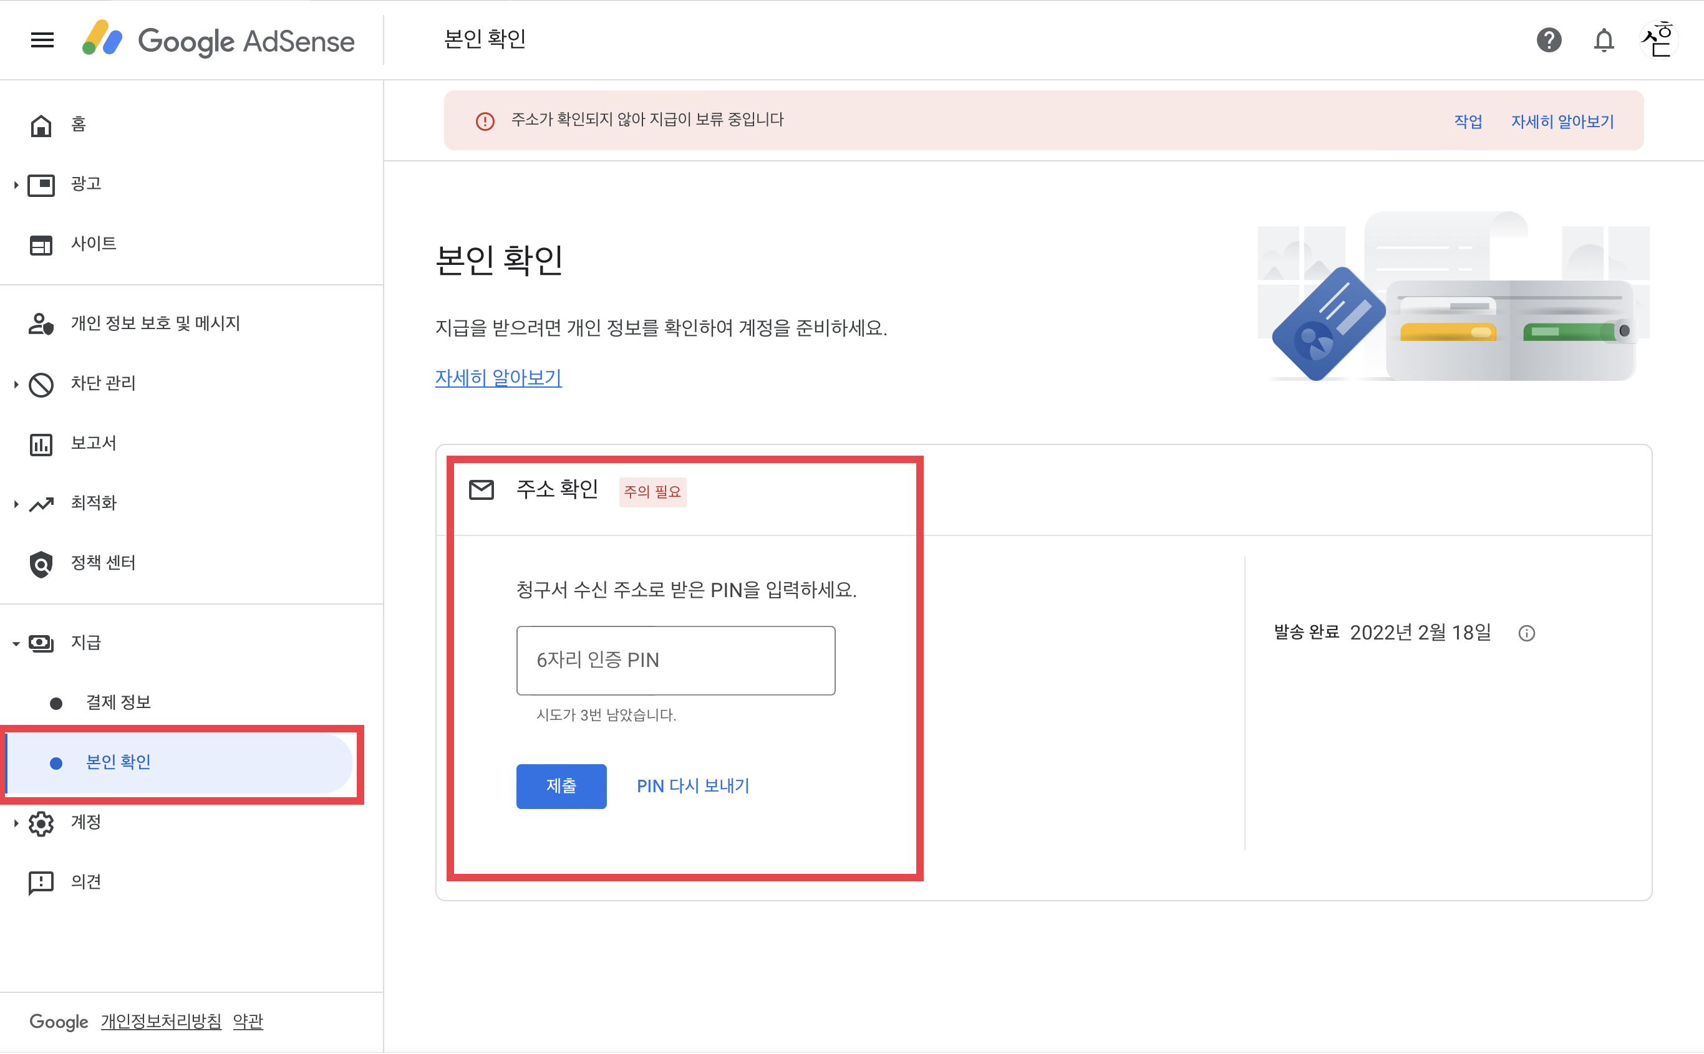Open 개인정보처리방침 link in the footer
Viewport: 1704px width, 1054px height.
[161, 1022]
